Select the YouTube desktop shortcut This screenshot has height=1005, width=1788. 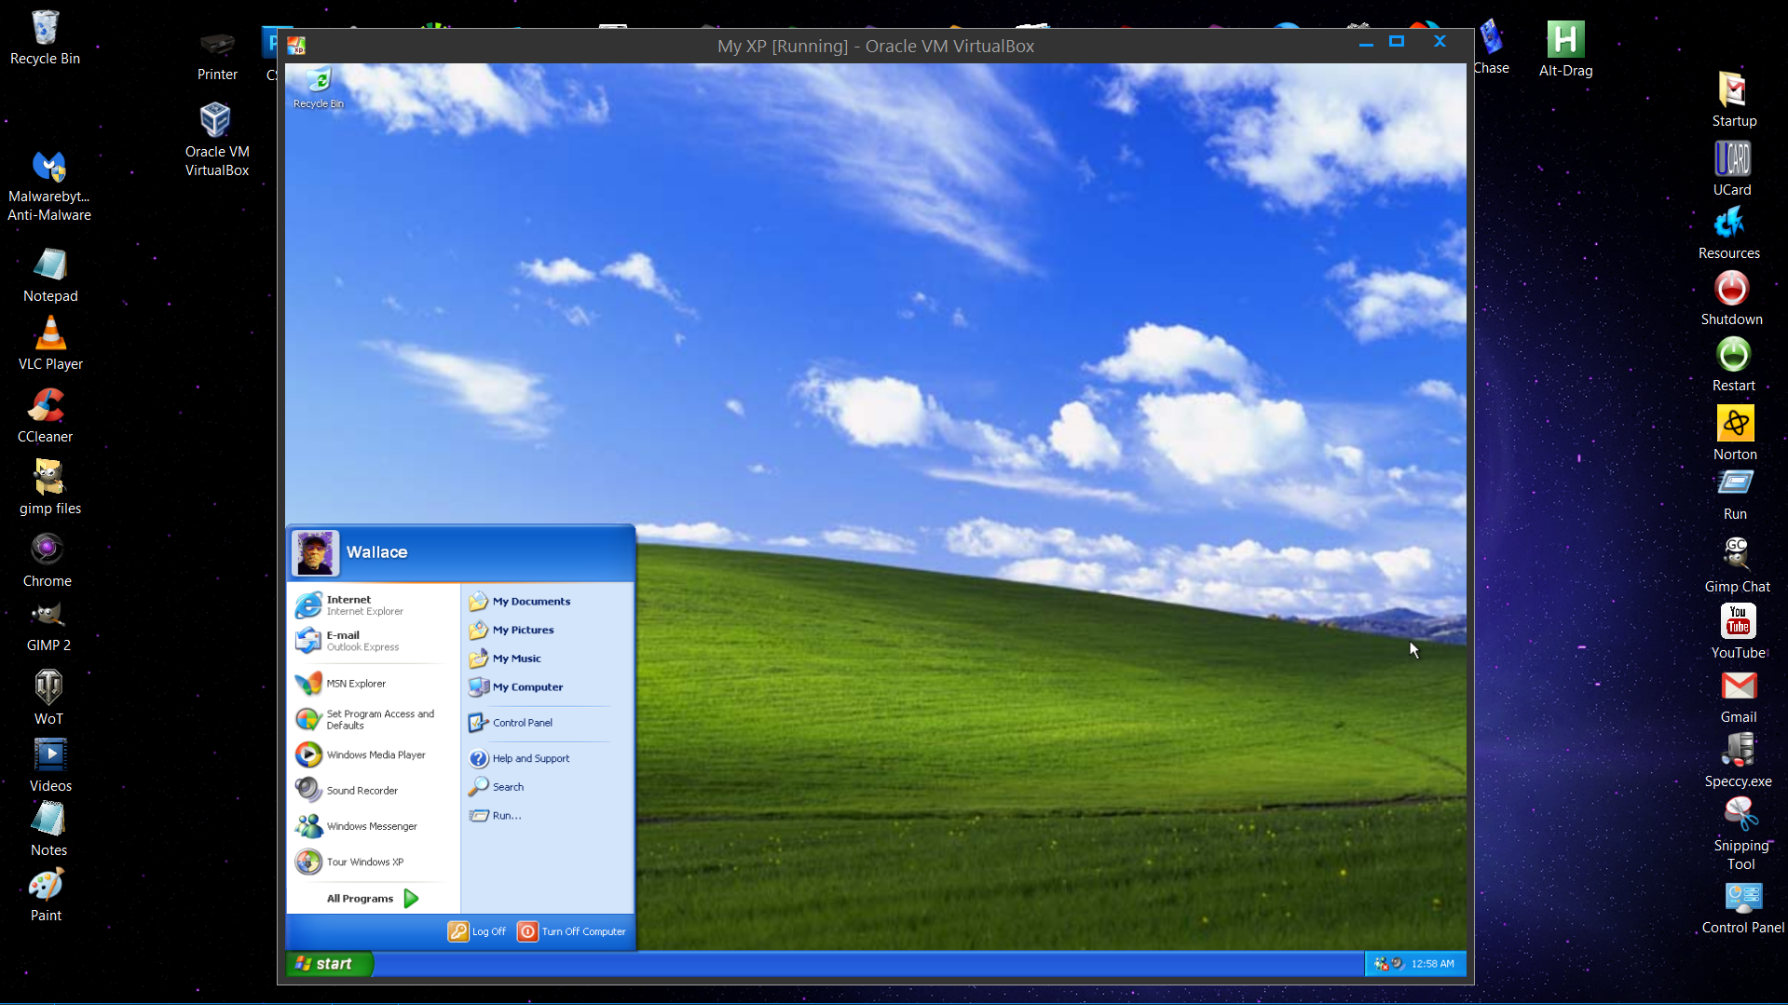click(x=1738, y=632)
